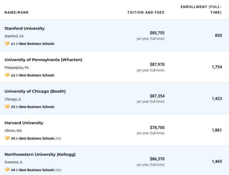This screenshot has height=175, width=229.
Task: Visit the Harvard University school page
Action: tap(24, 123)
